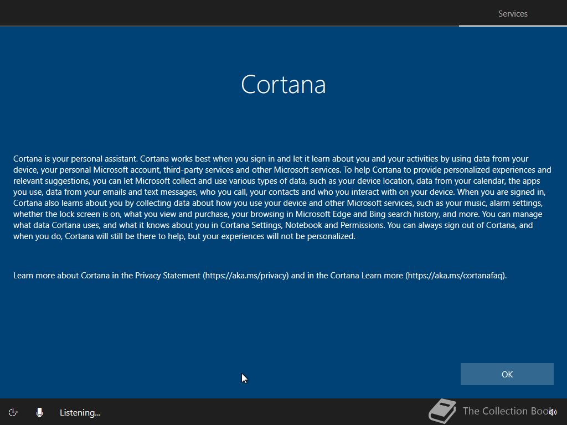
Task: Click the OK button
Action: coord(507,374)
